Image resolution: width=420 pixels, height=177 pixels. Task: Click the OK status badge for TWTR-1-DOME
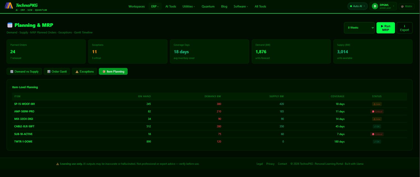click(377, 142)
